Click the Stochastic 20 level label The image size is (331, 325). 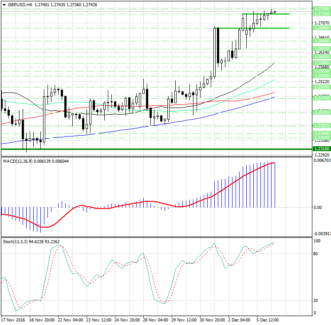pos(315,301)
